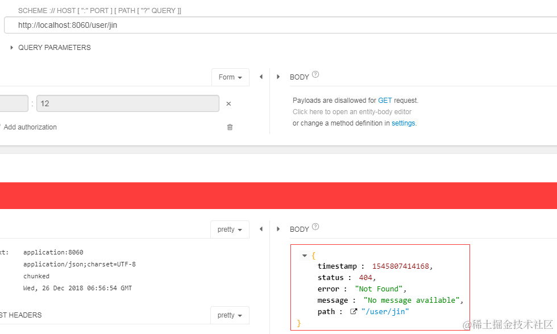The width and height of the screenshot is (557, 334).
Task: Click the application:8060 header value
Action: coord(53,252)
